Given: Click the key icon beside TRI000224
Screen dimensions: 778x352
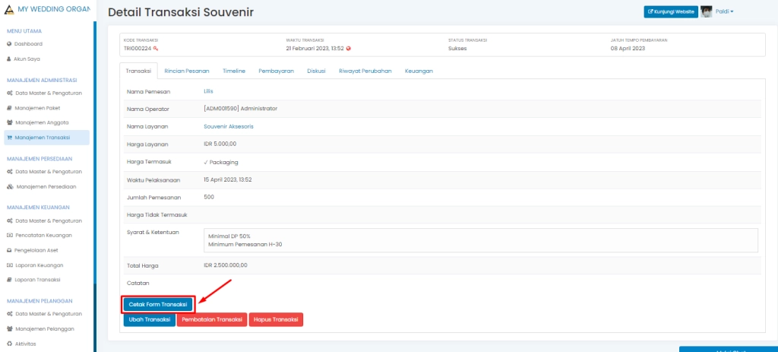Looking at the screenshot, I should tap(156, 48).
